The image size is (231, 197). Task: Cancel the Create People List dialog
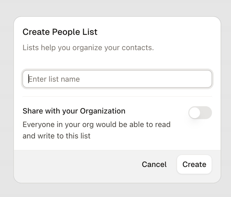(154, 164)
